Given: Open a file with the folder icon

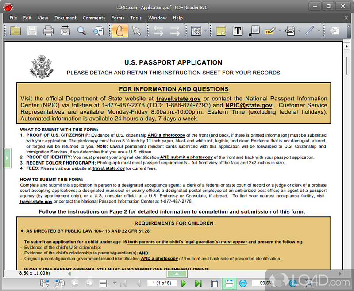Looking at the screenshot, I should [x=15, y=31].
